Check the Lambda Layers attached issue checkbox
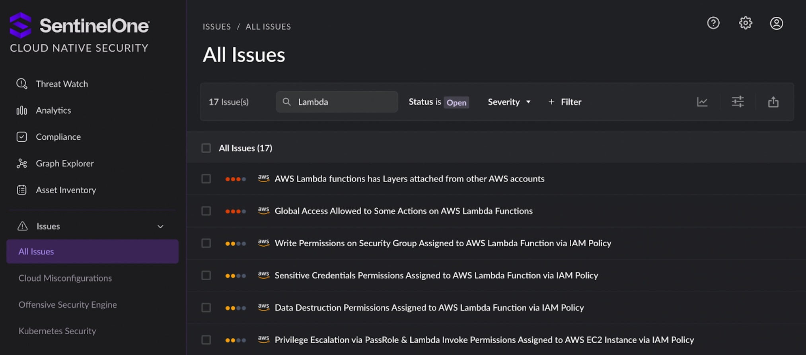 click(x=206, y=179)
